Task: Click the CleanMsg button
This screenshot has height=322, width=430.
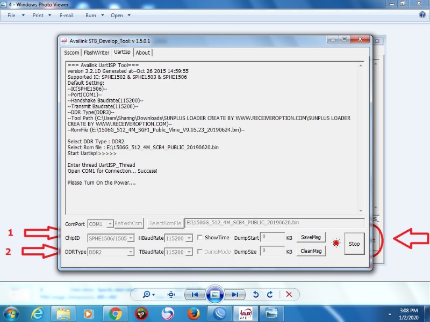Action: pyautogui.click(x=311, y=251)
